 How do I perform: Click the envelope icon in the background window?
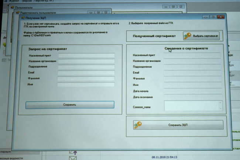(73, 158)
